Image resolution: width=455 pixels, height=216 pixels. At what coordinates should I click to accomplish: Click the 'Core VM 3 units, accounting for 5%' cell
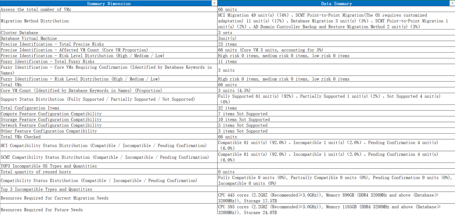pyautogui.click(x=336, y=50)
